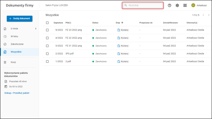Click the U mnie sidebar icon
This screenshot has height=119, width=212.
click(5, 29)
